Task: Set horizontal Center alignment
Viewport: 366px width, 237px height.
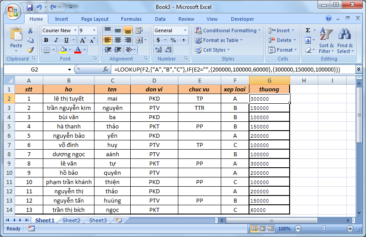Action: (117, 40)
